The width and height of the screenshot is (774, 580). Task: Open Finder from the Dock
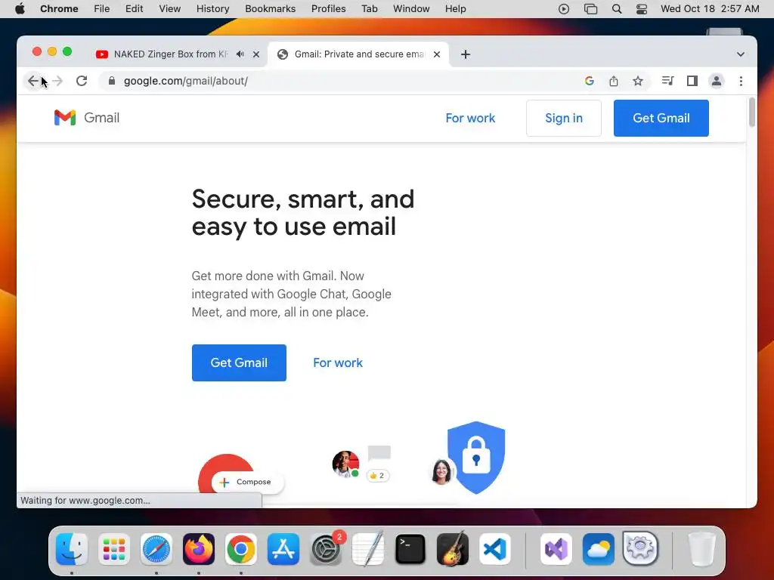(x=72, y=550)
